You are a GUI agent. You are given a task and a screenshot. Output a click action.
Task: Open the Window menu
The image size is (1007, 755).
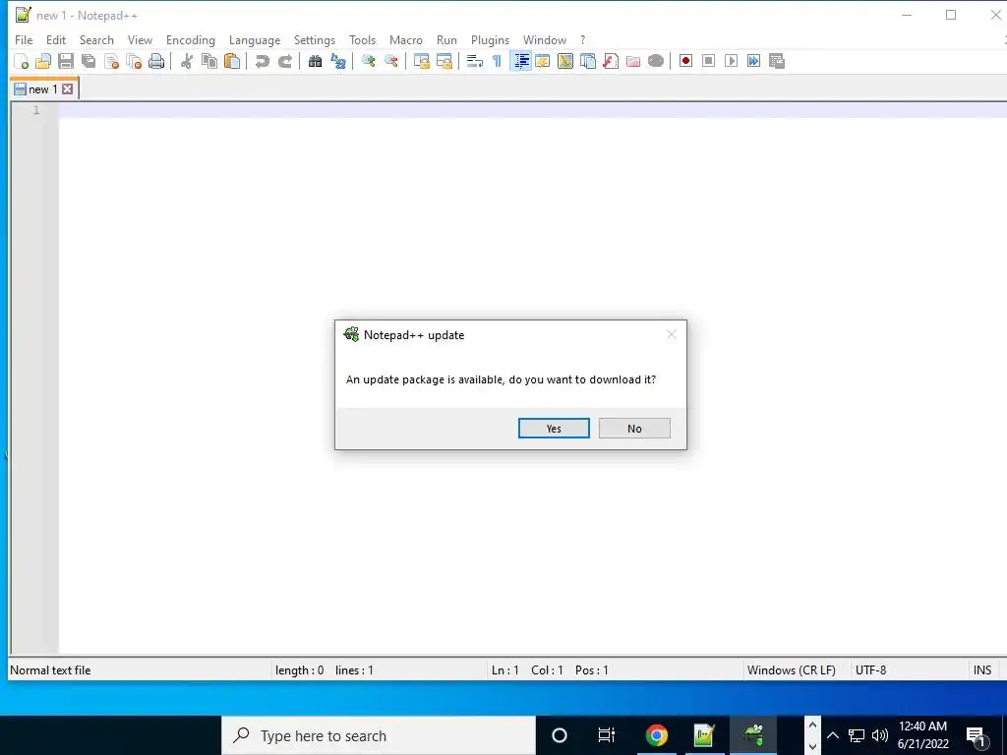click(x=545, y=39)
